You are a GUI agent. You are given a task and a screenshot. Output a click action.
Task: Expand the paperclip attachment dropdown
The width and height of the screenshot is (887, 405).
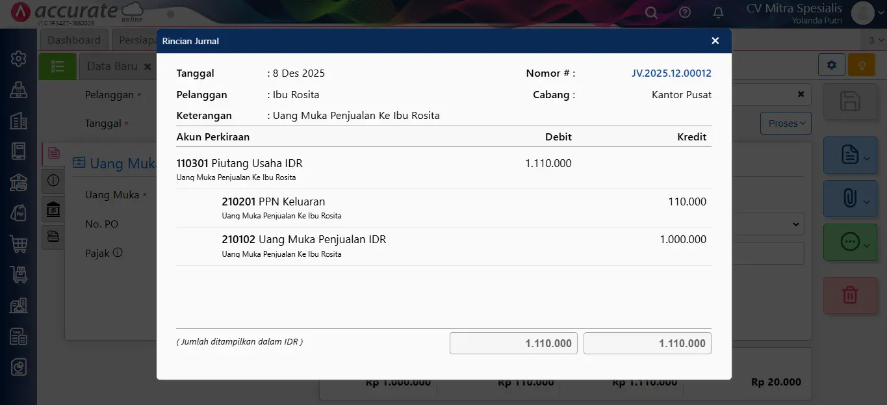pyautogui.click(x=849, y=199)
